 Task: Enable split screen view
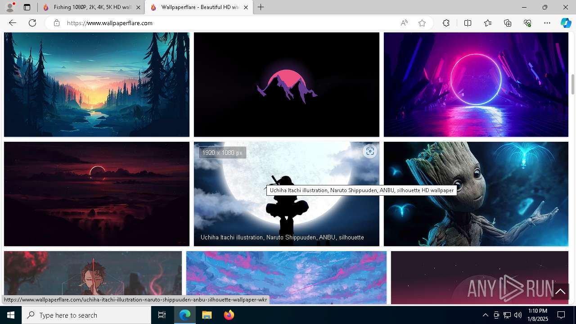pyautogui.click(x=468, y=23)
